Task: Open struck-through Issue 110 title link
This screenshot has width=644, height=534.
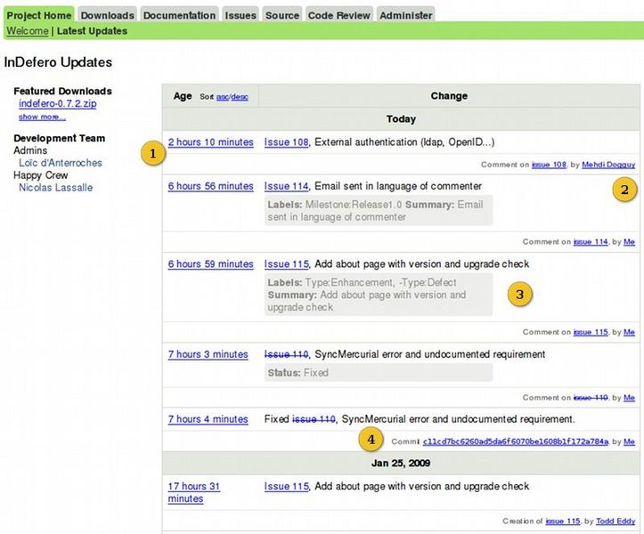Action: coord(286,354)
